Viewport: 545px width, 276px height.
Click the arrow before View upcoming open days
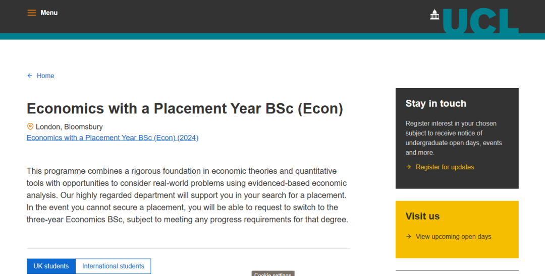[x=409, y=237]
